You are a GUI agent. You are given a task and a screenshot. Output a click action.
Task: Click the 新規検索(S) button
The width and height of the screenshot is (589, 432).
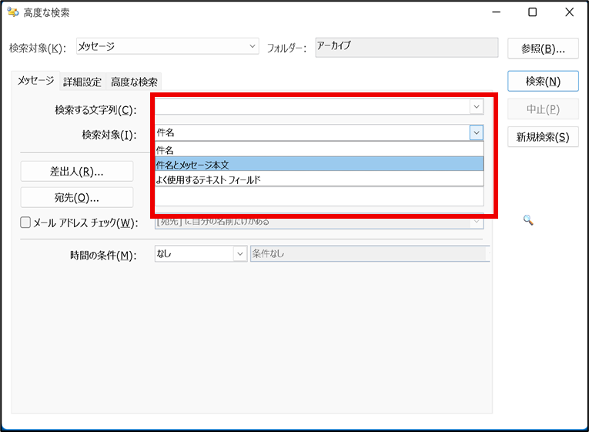click(543, 137)
